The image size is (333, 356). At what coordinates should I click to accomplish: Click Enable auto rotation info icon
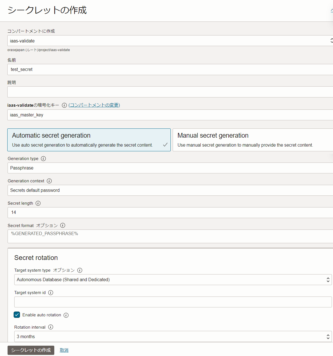(66, 315)
